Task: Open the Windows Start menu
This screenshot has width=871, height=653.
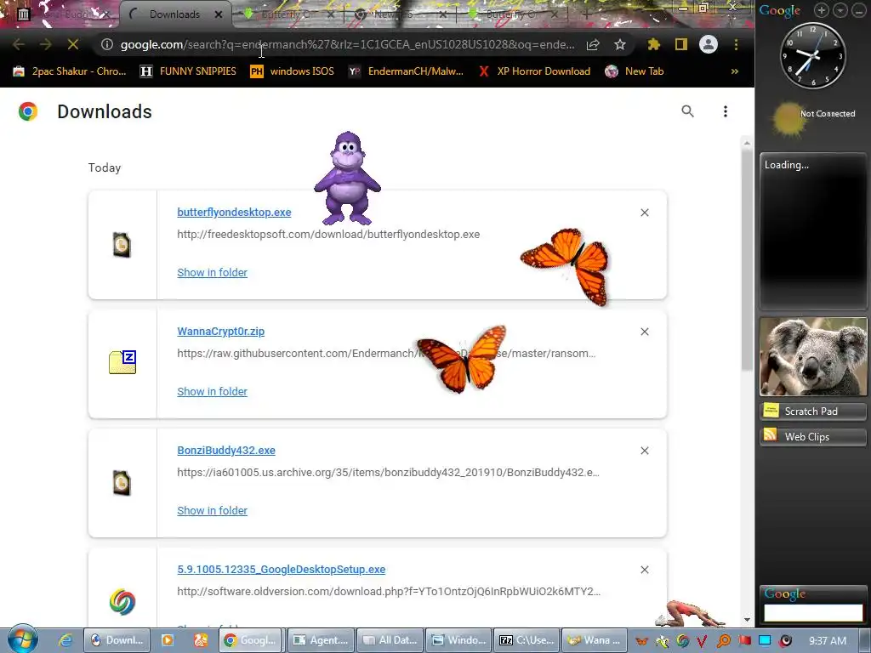Action: point(22,639)
